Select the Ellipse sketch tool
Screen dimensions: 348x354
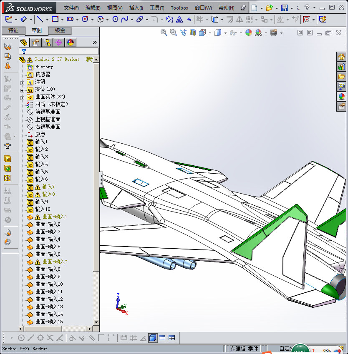point(140,19)
